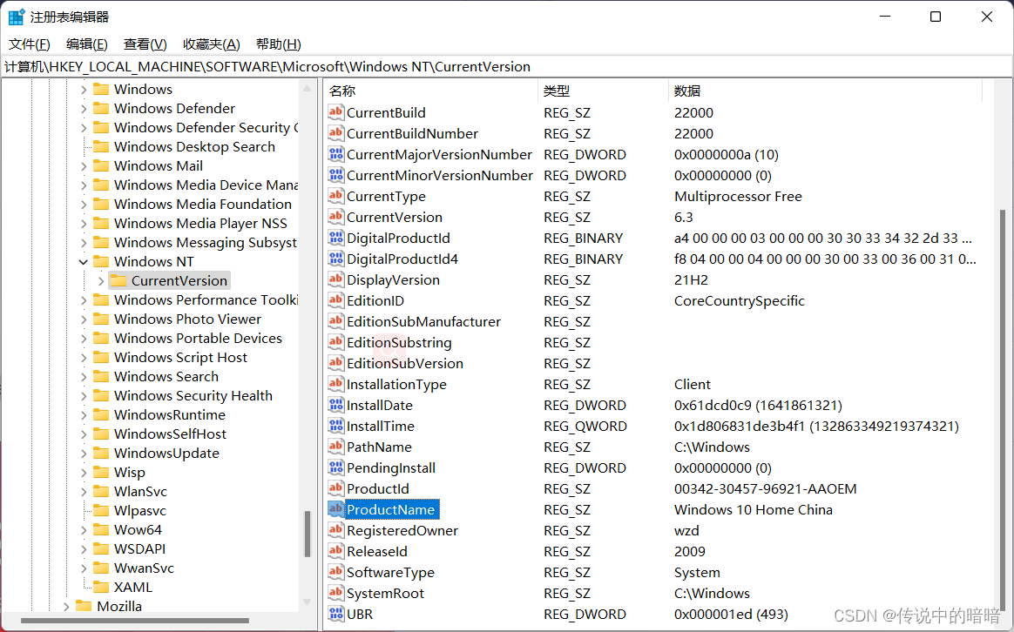1014x632 pixels.
Task: Click the DWORD icon beside PendingInstall
Action: coord(335,467)
